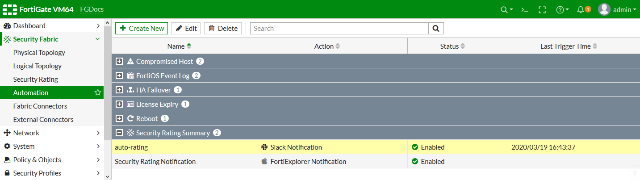Click the FGDocs hostname link
This screenshot has height=180, width=640.
coord(93,9)
